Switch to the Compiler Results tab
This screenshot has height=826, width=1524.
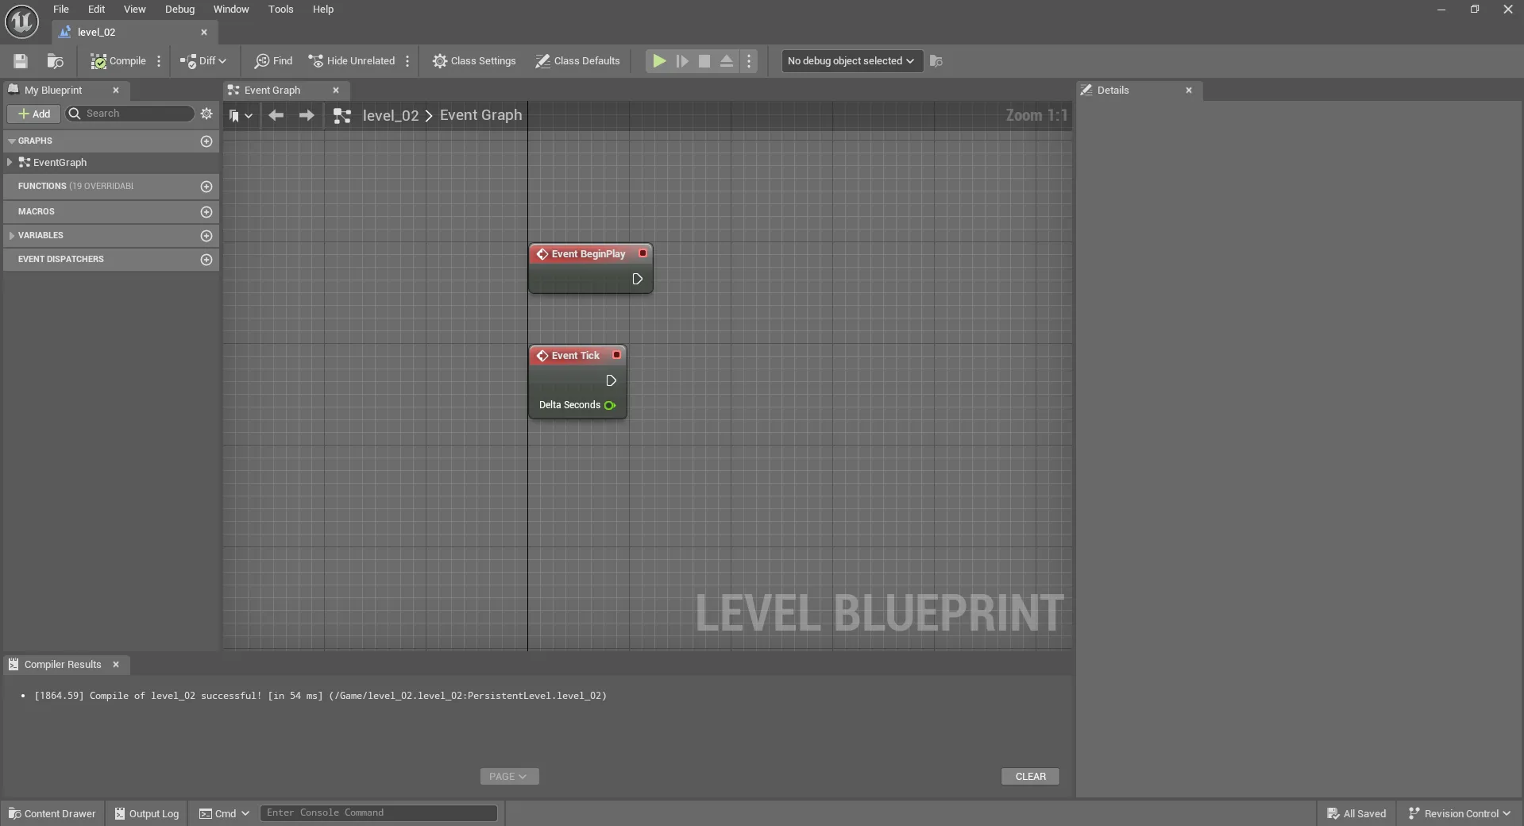[x=63, y=665]
